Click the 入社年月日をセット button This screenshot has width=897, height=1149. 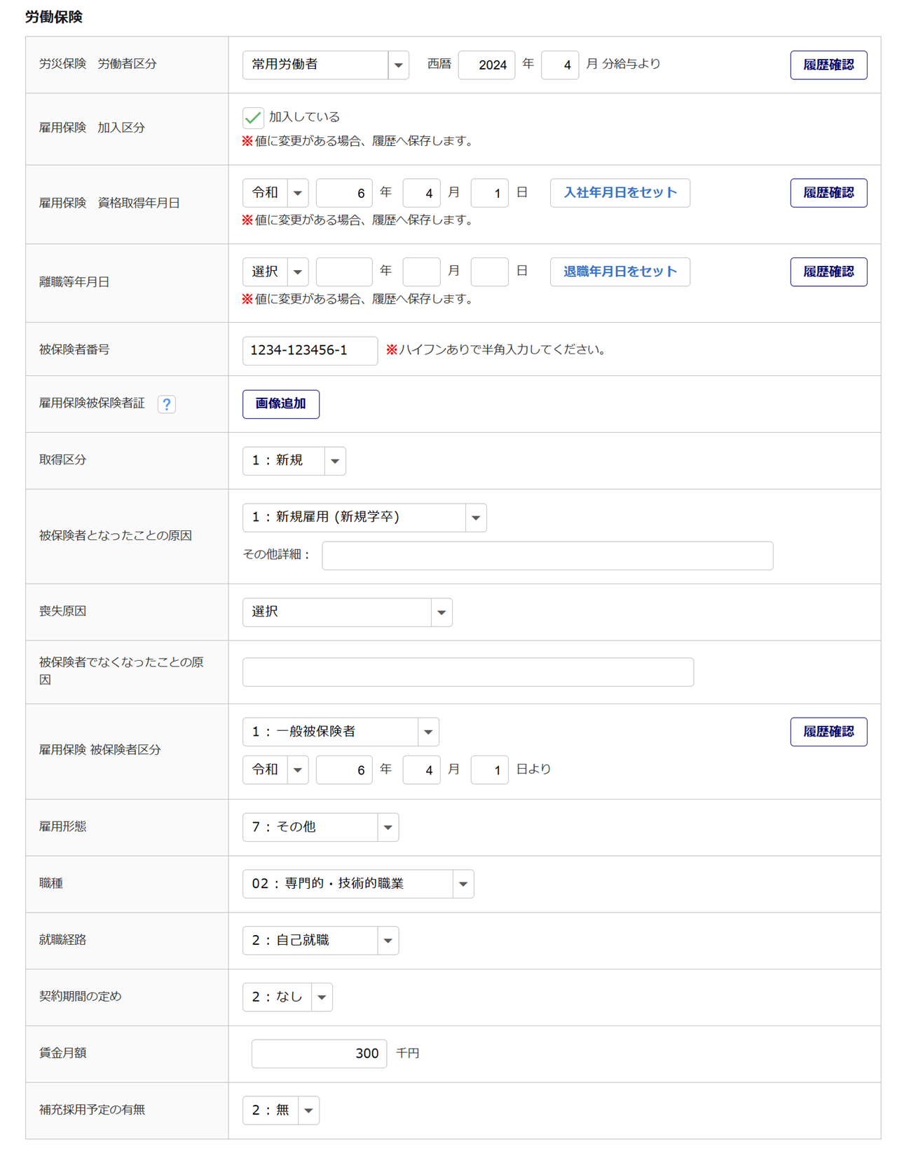click(x=619, y=193)
